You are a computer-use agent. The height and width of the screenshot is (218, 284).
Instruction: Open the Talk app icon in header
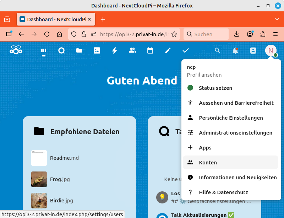point(61,50)
